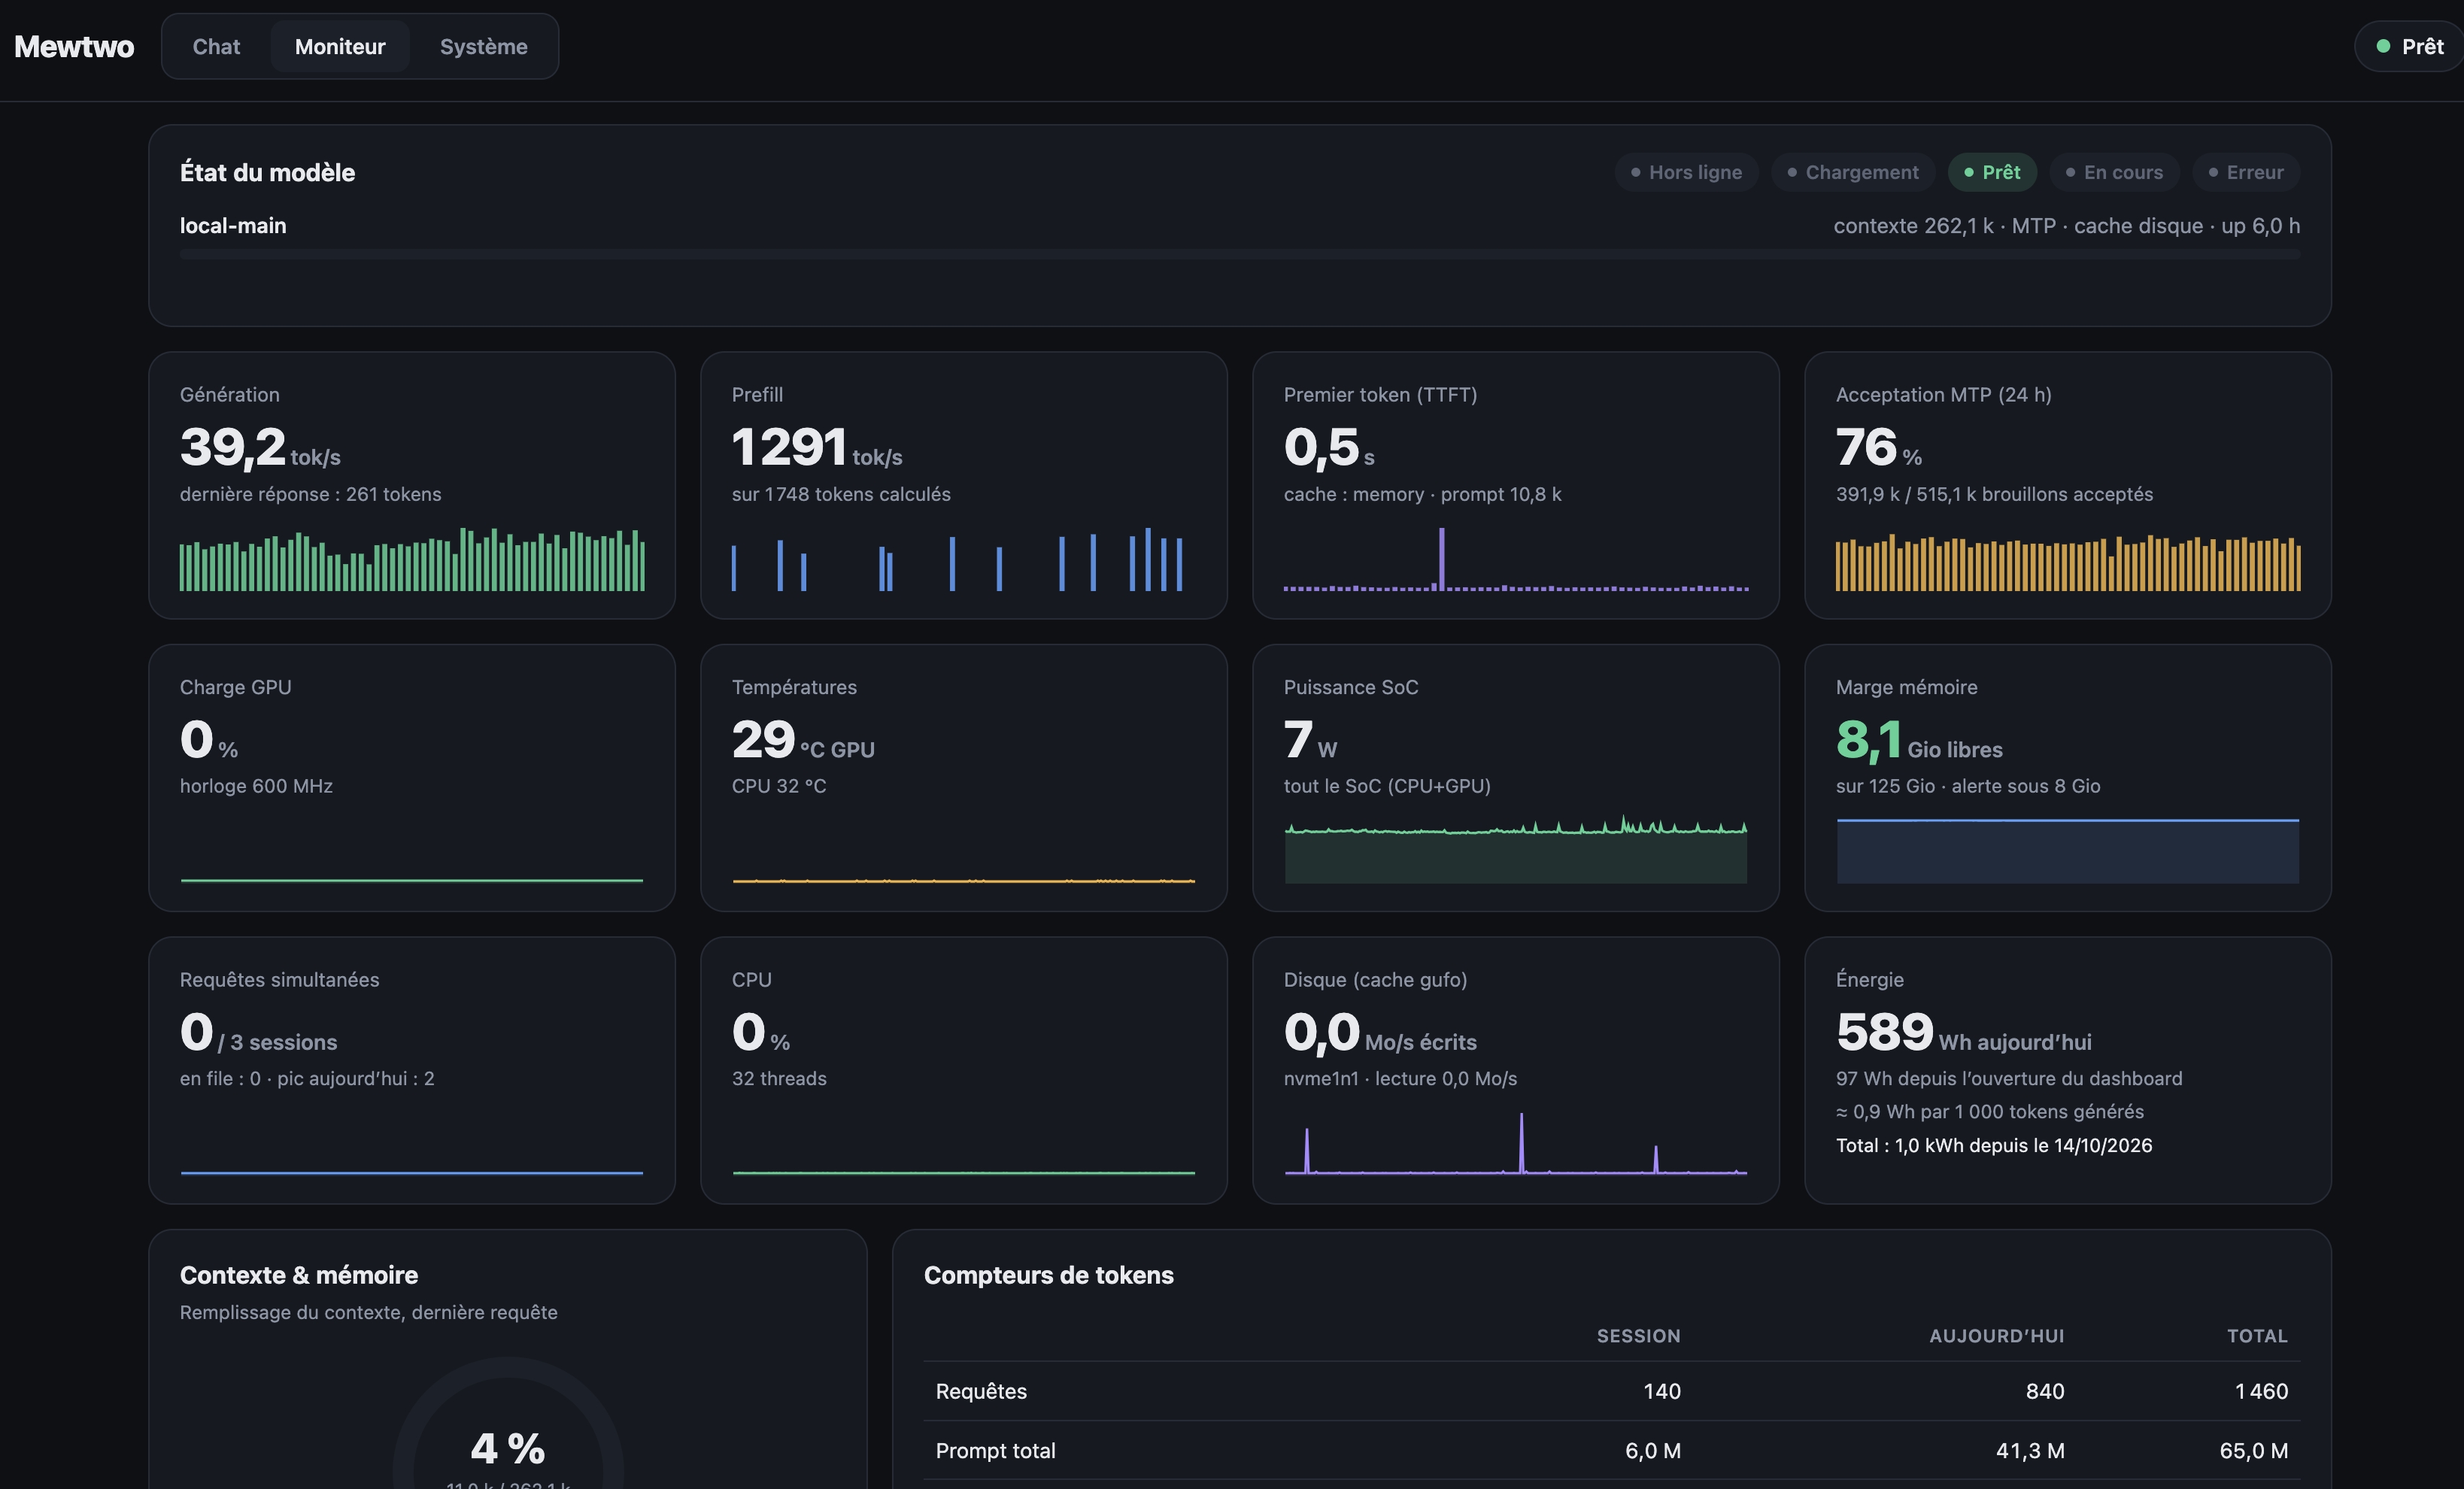Click the 76 % MTP acceptance value
This screenshot has width=2464, height=1489.
click(x=1878, y=448)
